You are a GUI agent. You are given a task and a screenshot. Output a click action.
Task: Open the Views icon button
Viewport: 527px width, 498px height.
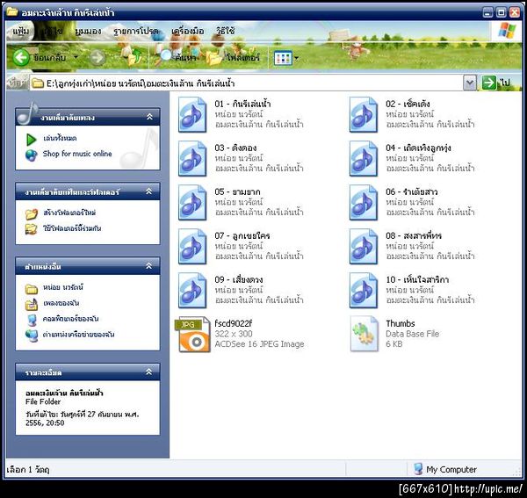283,58
